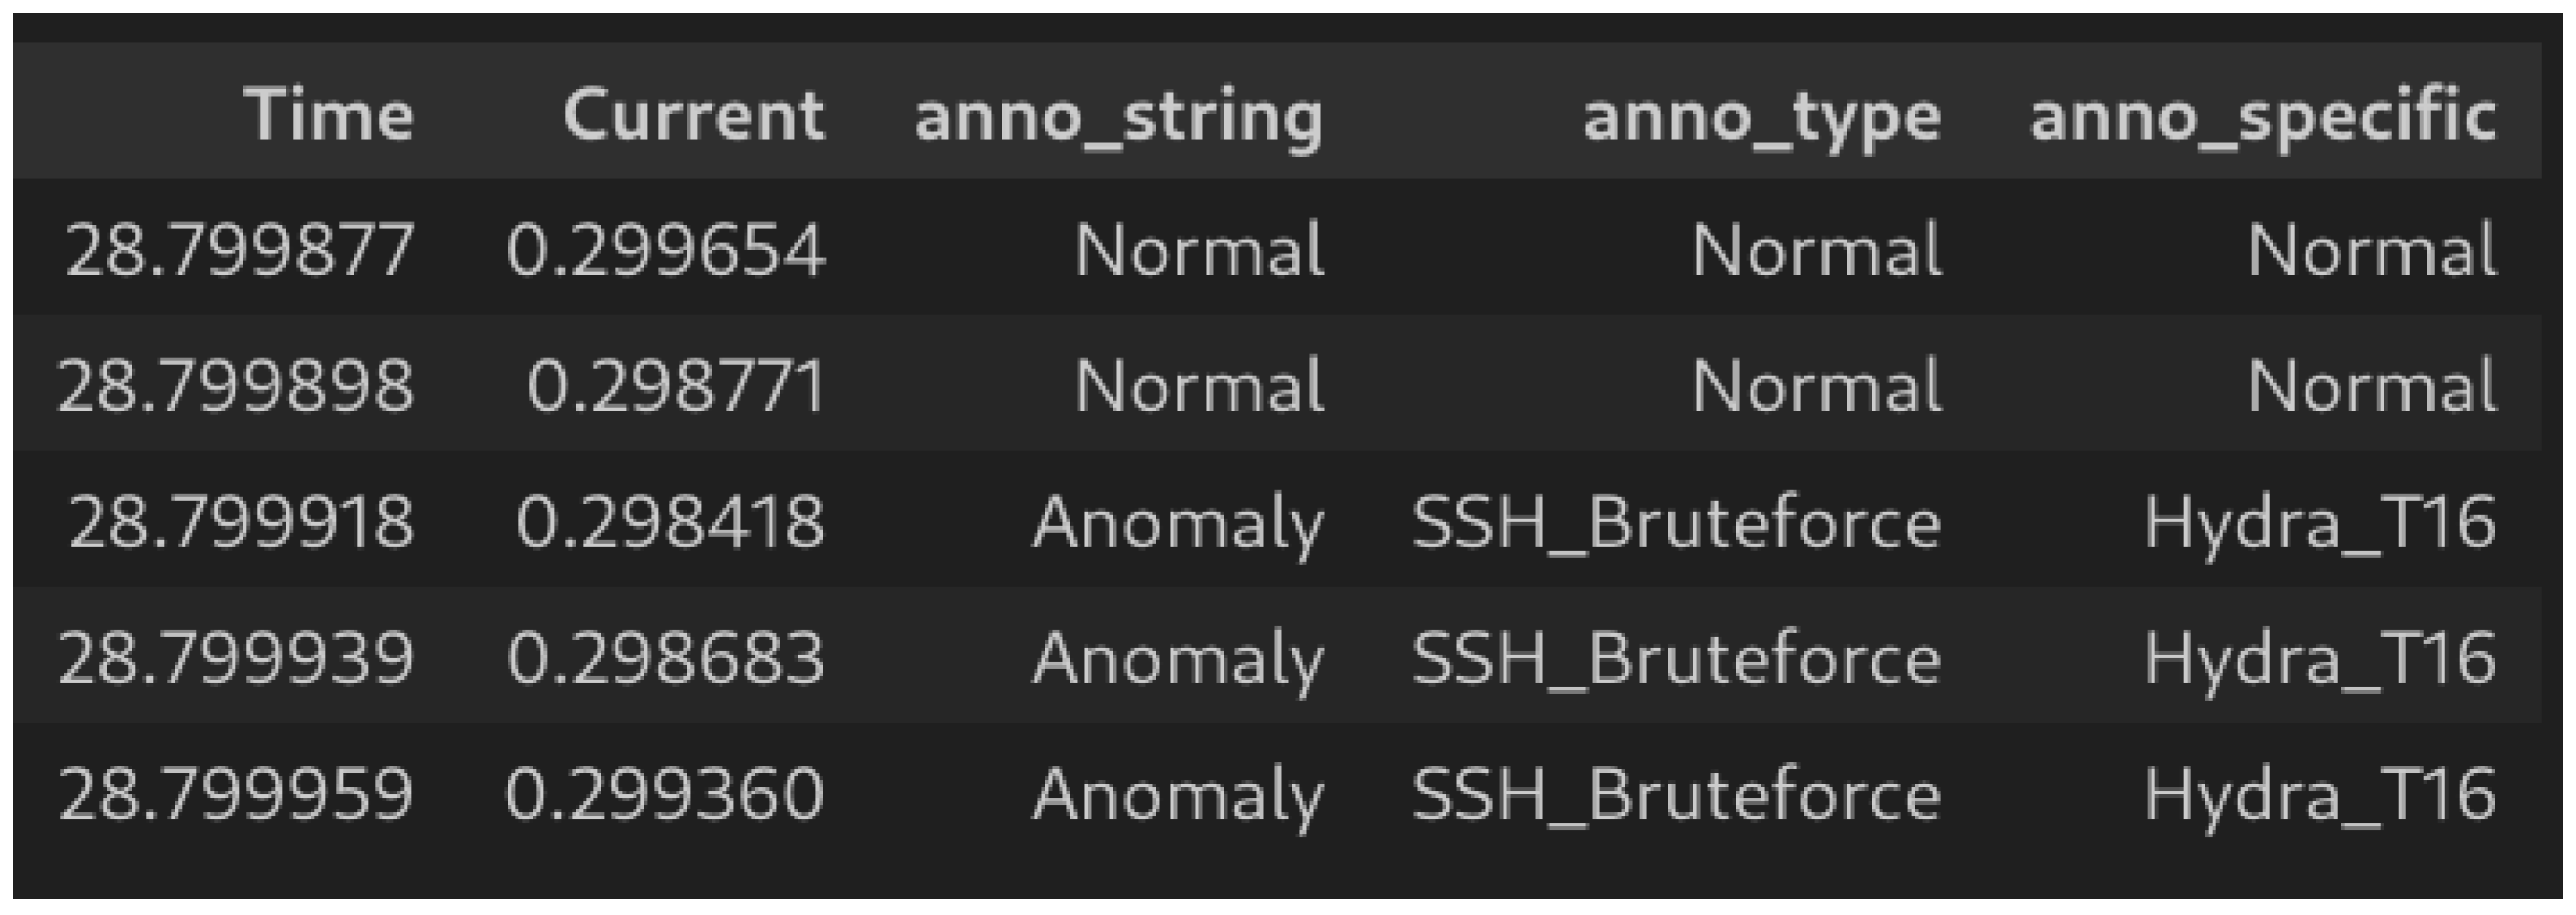This screenshot has height=915, width=2576.
Task: Click the Time column header
Action: coord(328,114)
